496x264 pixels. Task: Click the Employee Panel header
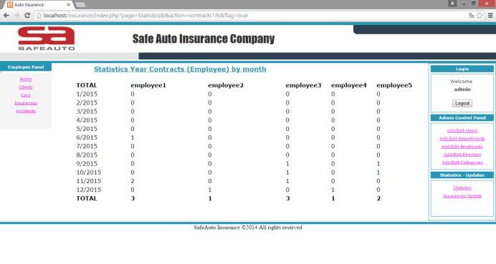tap(26, 67)
